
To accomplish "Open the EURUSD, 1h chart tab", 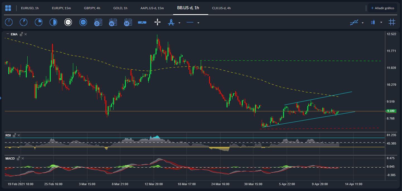I will tap(30, 8).
